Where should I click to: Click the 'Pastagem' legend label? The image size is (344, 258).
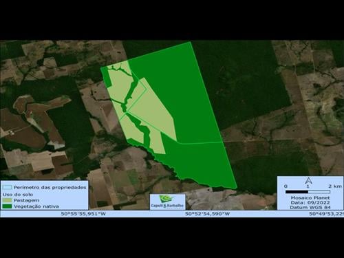point(27,200)
